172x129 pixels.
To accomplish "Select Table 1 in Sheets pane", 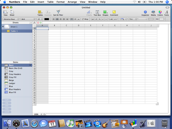I will 17,31.
